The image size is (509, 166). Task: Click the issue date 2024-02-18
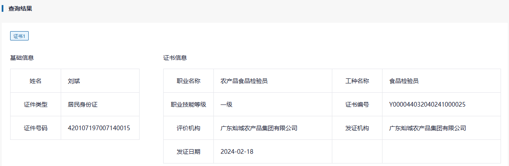237,151
